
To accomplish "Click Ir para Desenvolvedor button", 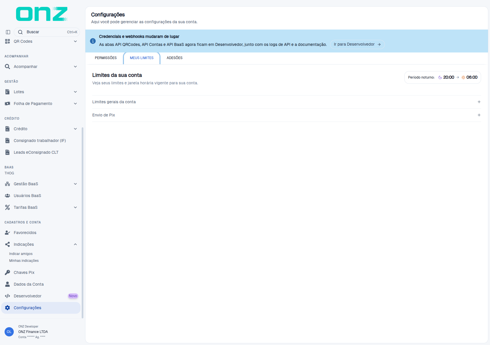I will click(x=357, y=44).
